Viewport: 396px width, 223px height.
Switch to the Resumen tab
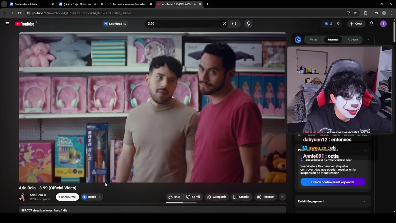point(333,40)
